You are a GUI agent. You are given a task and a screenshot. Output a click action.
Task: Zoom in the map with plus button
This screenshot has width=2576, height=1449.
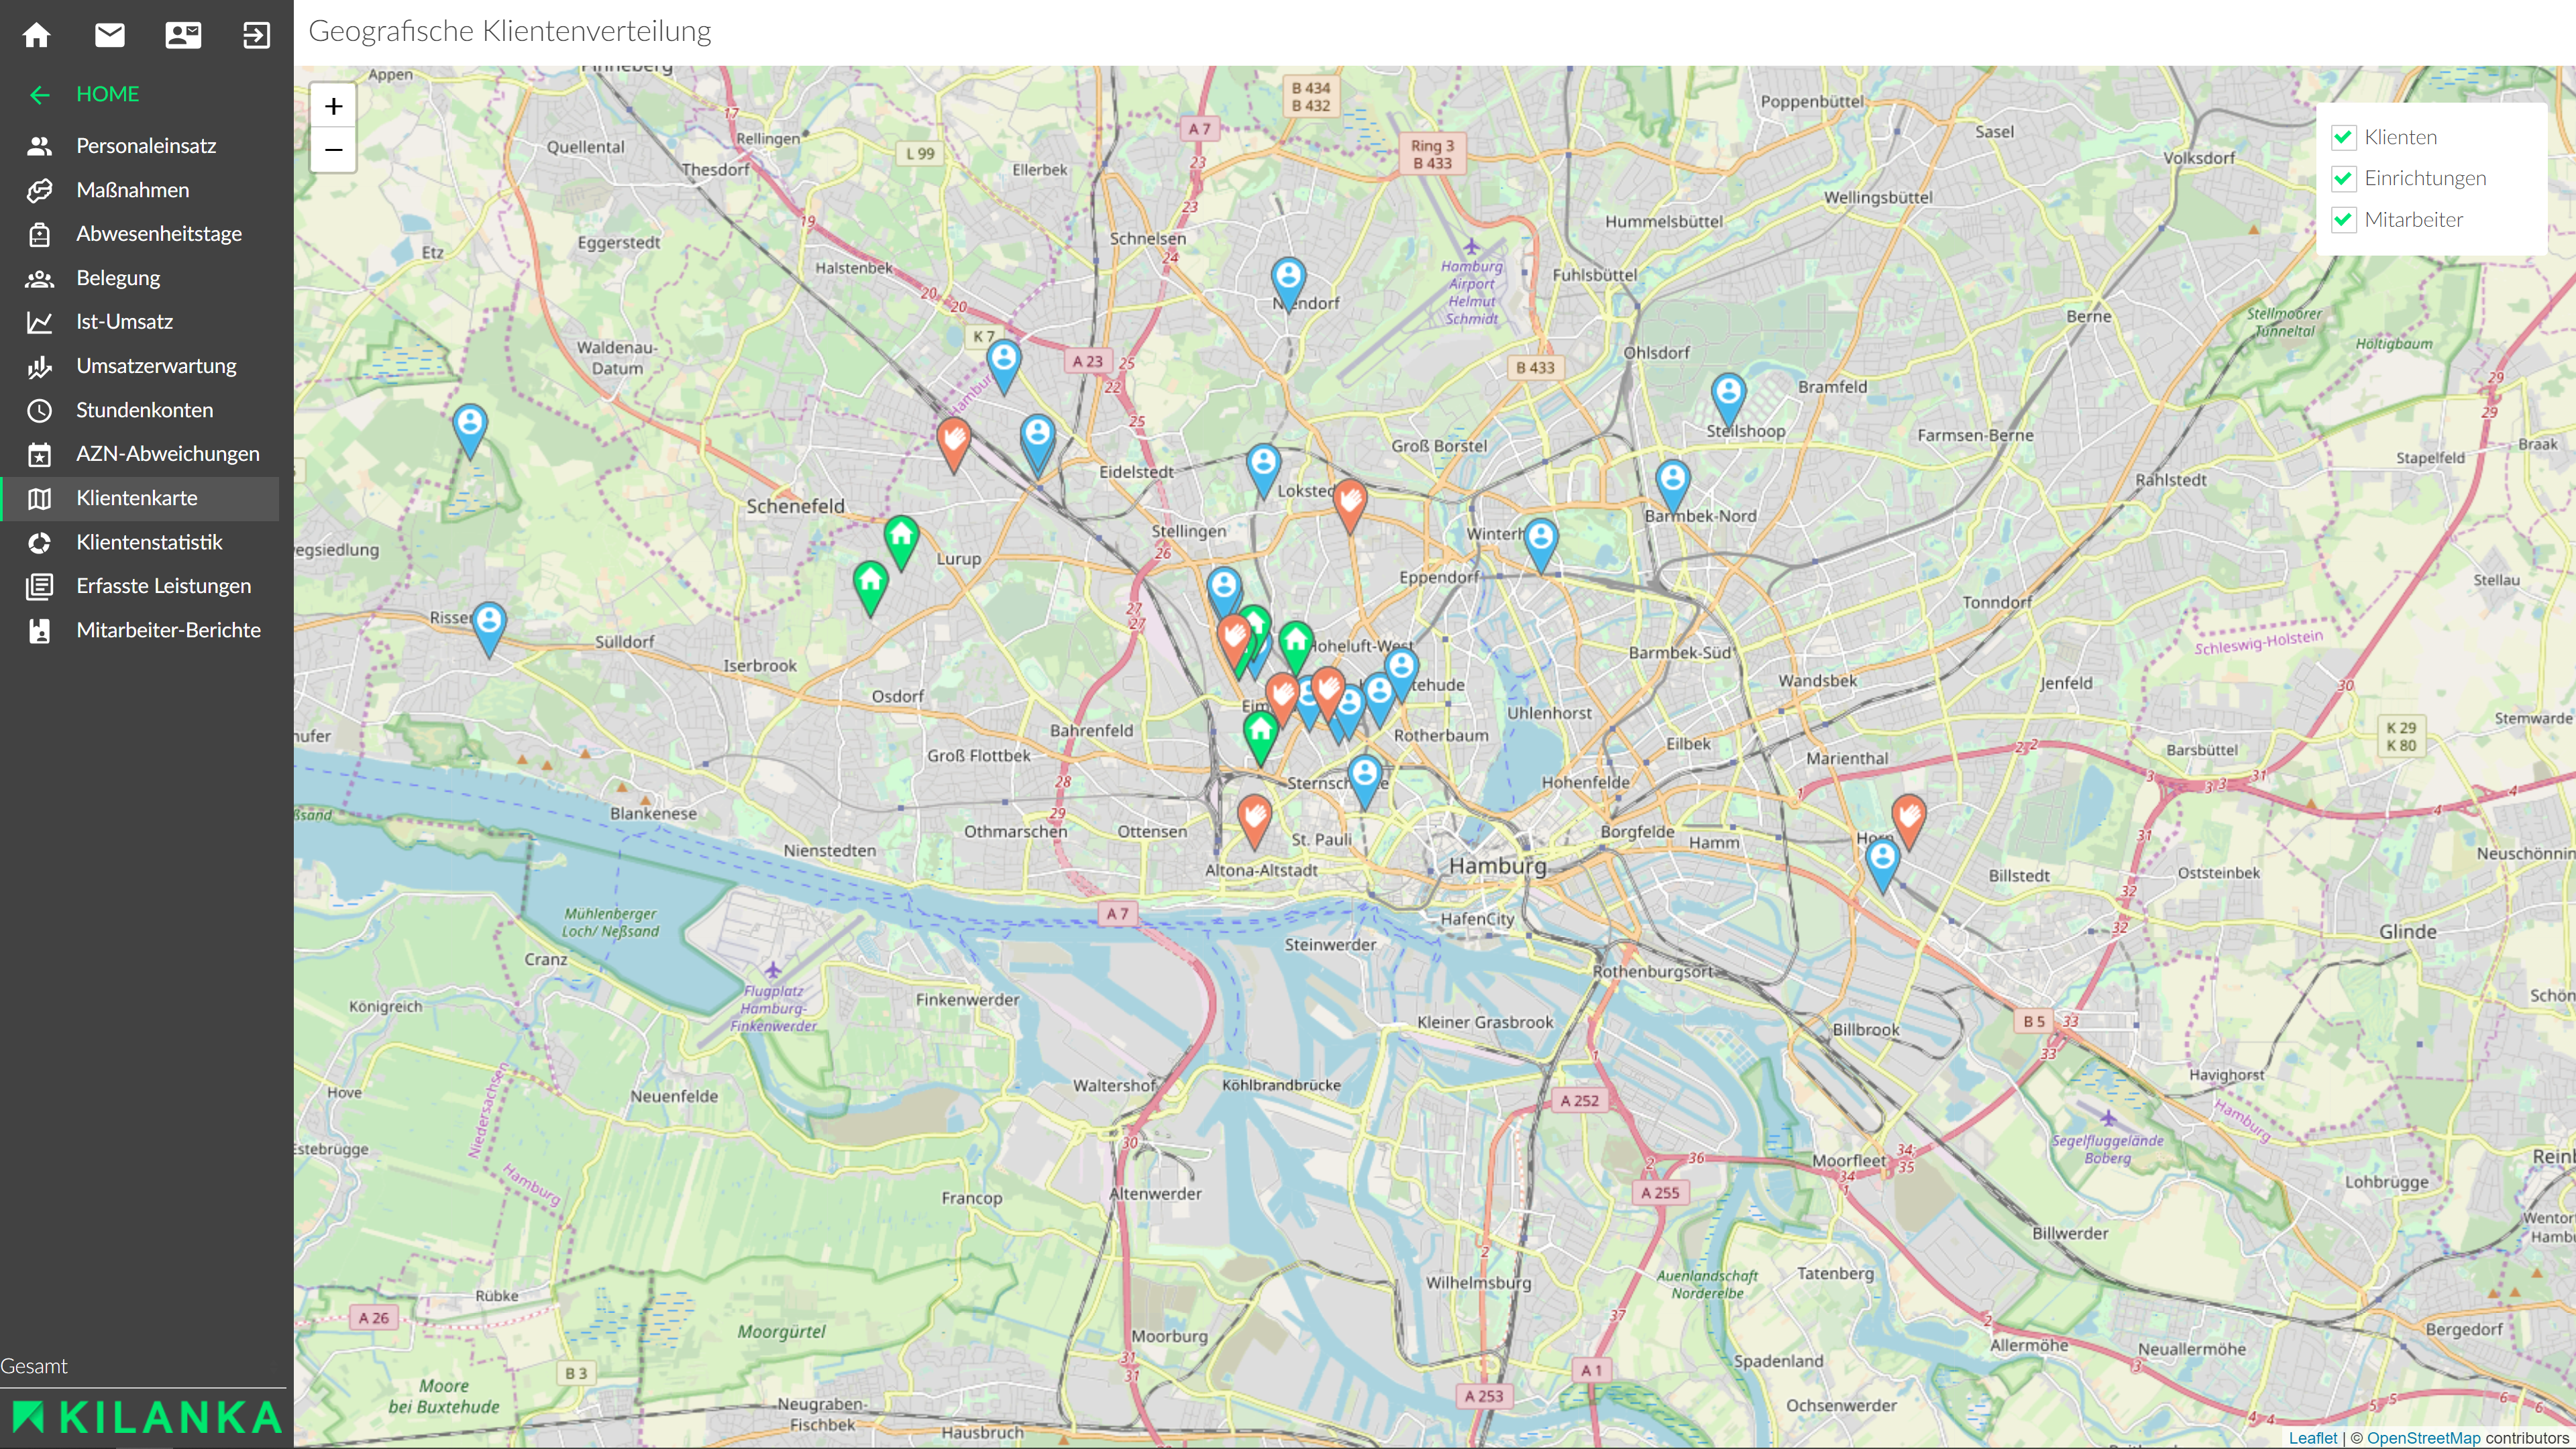(334, 106)
